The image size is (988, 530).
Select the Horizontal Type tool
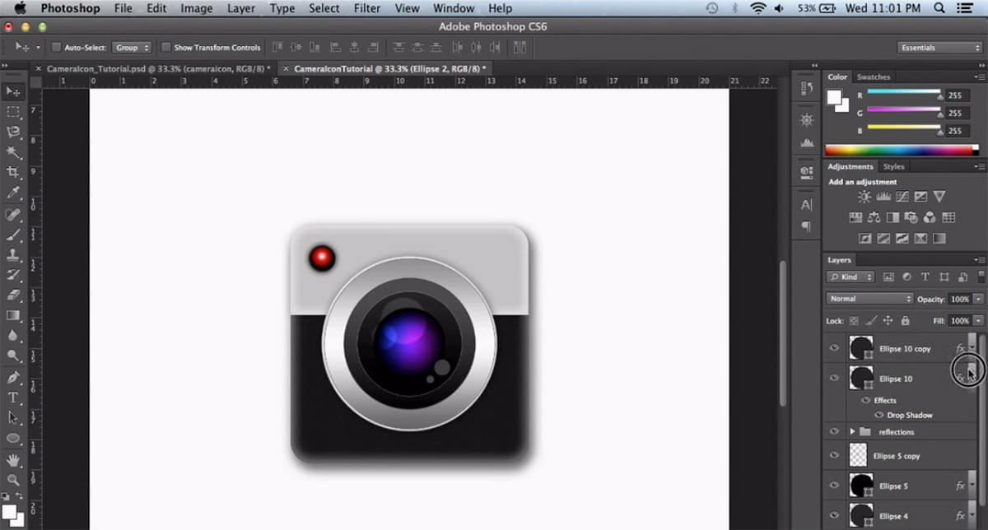[13, 397]
